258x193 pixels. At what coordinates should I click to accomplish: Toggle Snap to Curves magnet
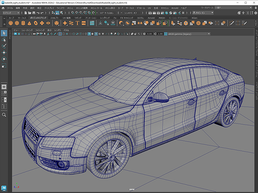click(x=77, y=13)
